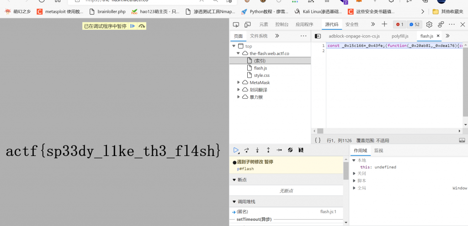Switch to polyfill.js file tab
468x226 pixels.
(x=400, y=36)
